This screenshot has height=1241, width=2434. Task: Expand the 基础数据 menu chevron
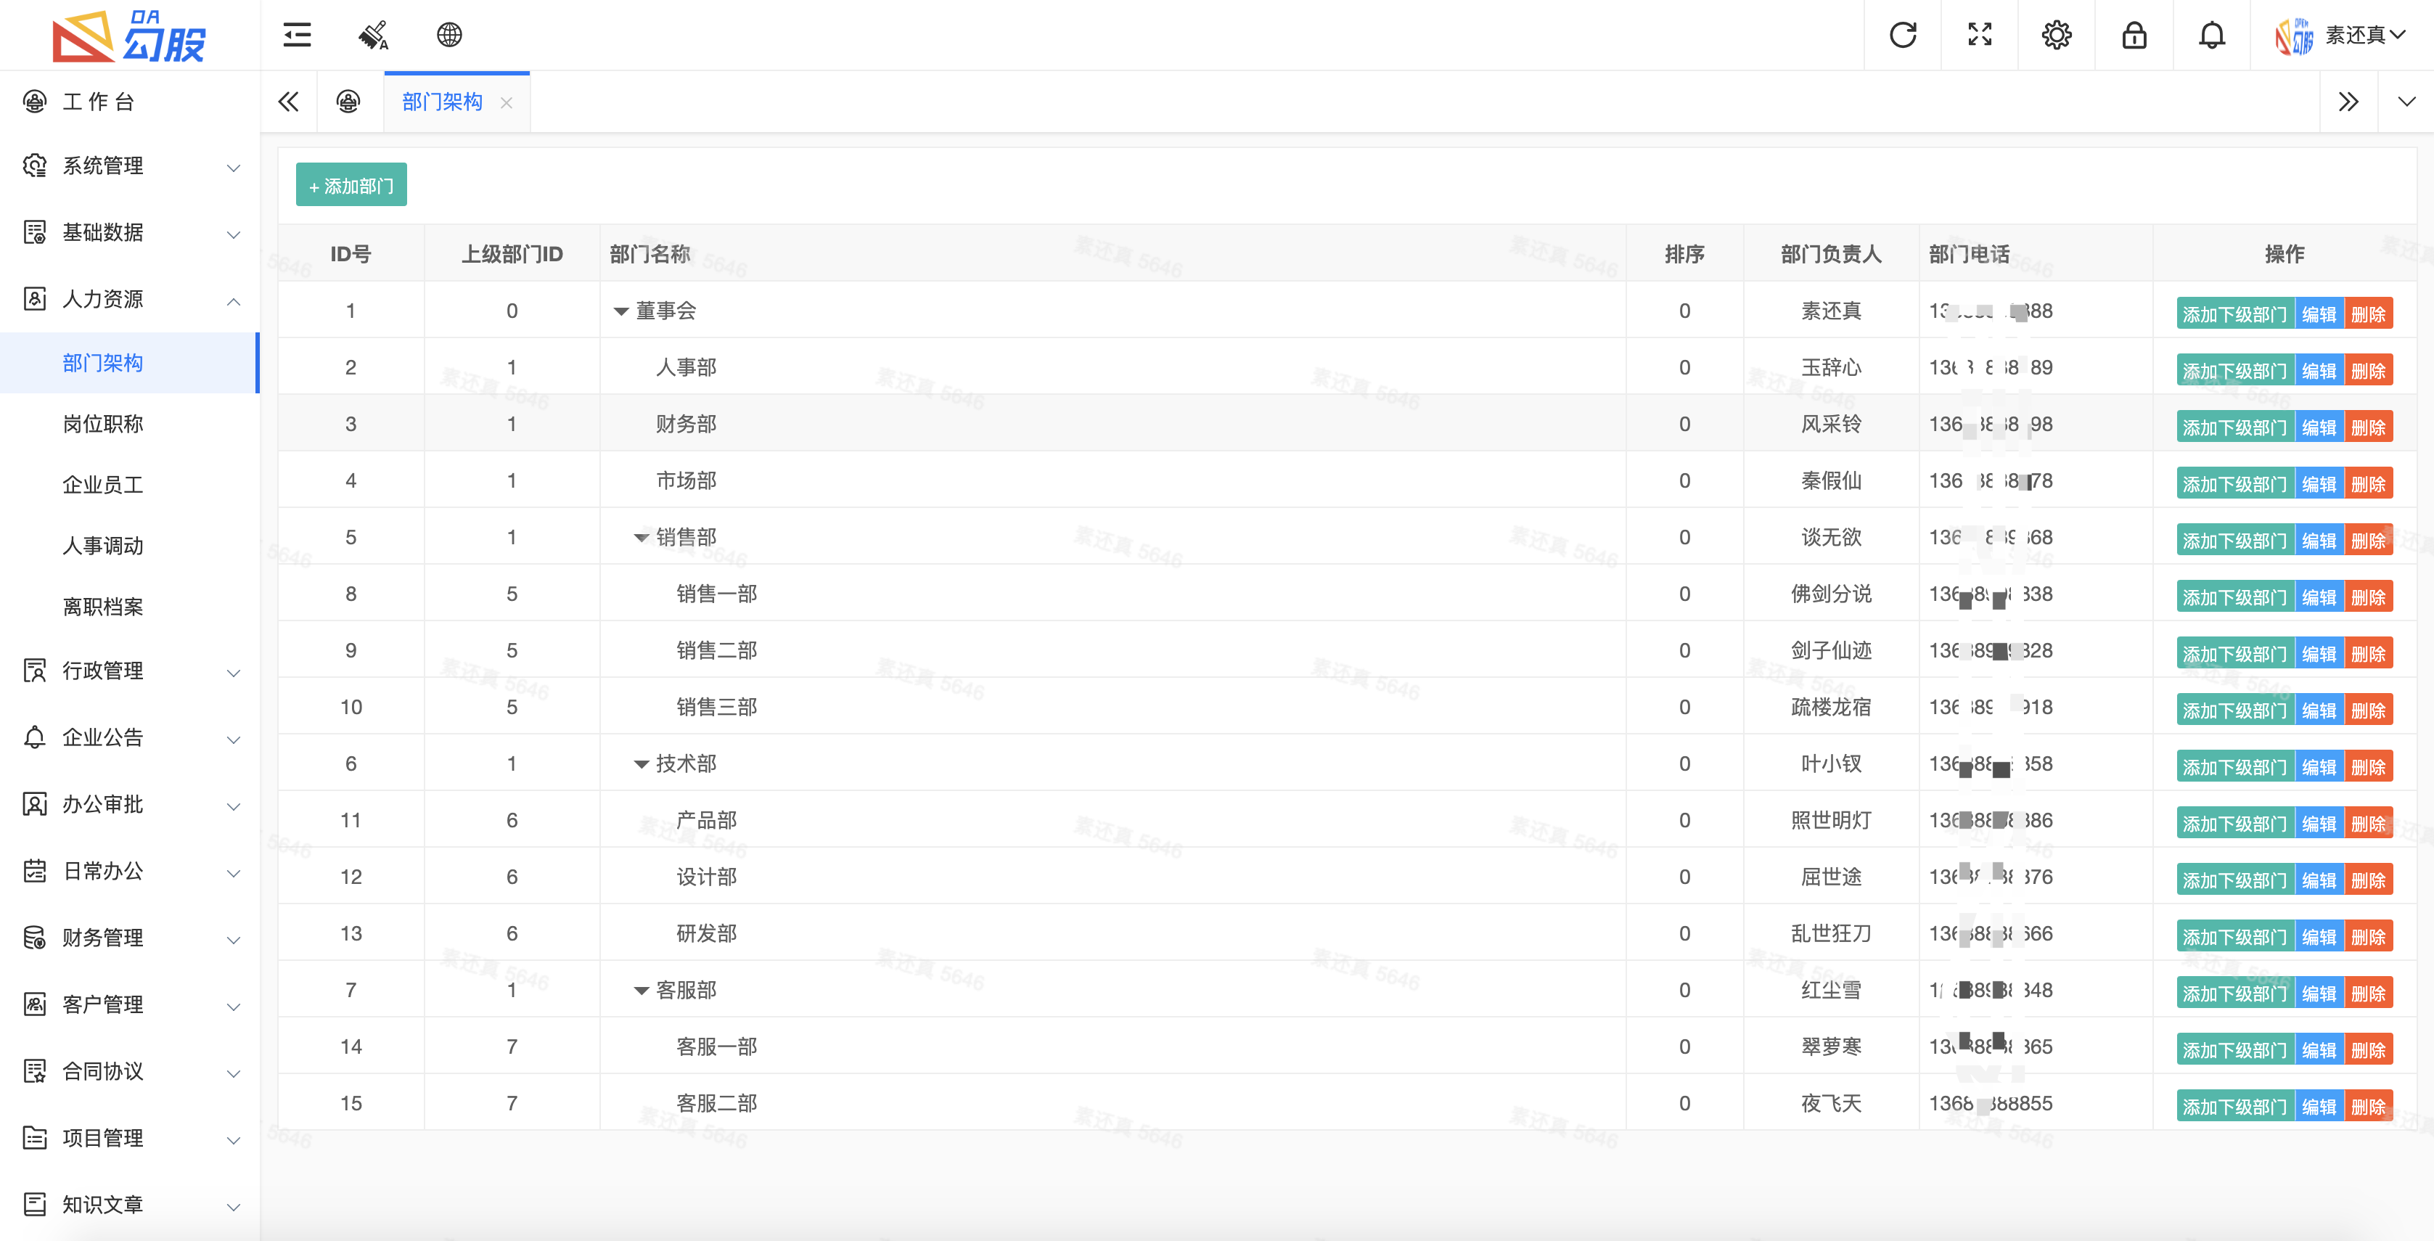point(234,234)
